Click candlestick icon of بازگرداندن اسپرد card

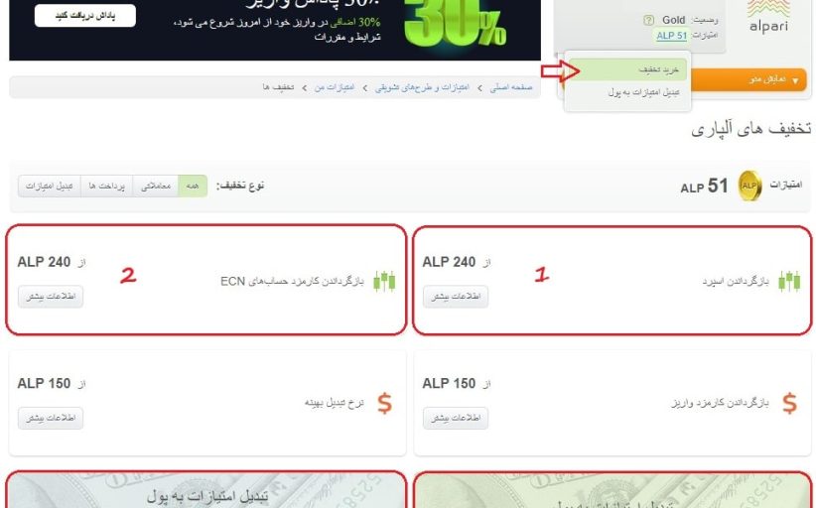(x=789, y=282)
